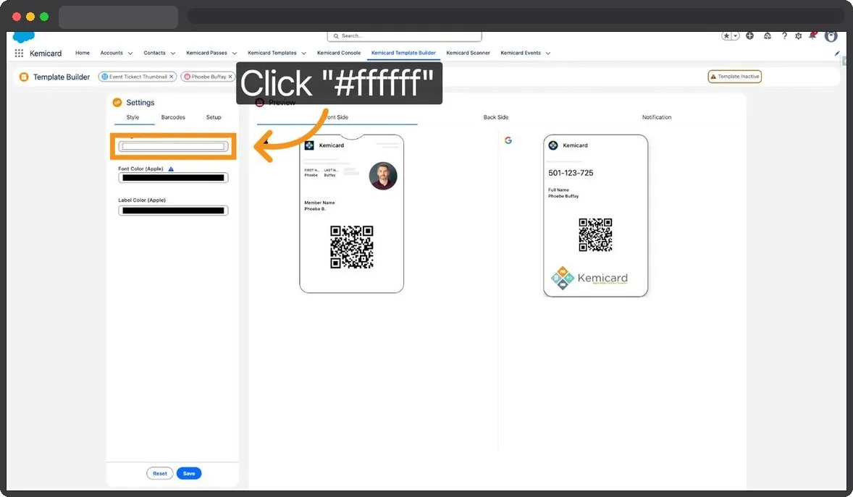Click the Reset button
Screen dimensions: 853x497
[160, 473]
